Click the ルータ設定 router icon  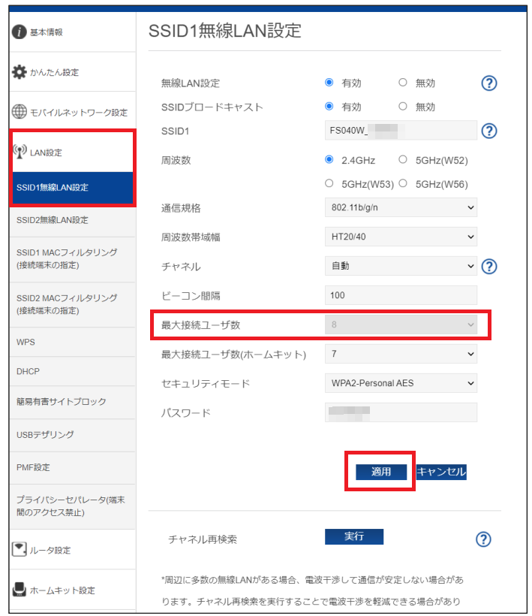pos(20,549)
